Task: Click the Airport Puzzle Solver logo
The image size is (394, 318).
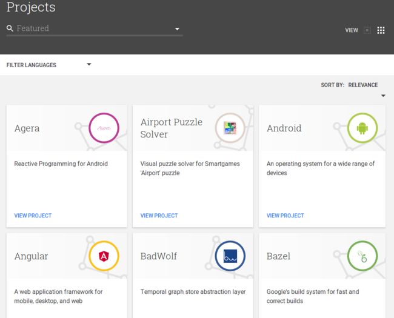Action: click(230, 128)
